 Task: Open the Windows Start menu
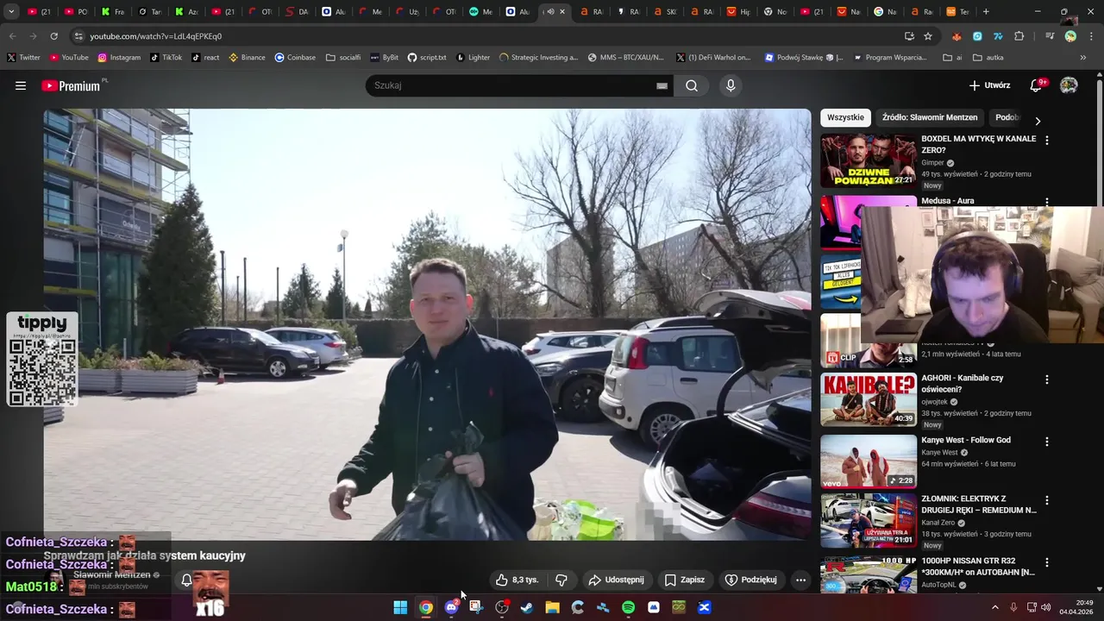click(400, 607)
